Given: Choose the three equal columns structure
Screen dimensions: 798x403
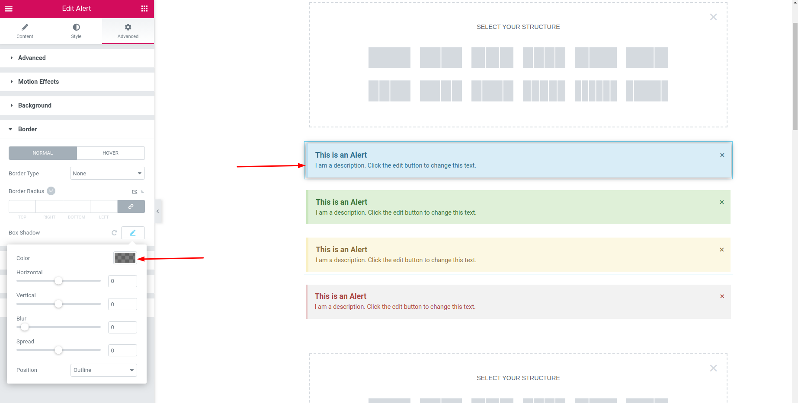Looking at the screenshot, I should (492, 57).
